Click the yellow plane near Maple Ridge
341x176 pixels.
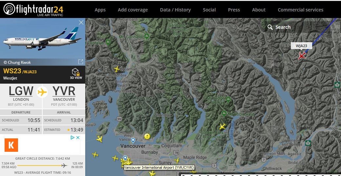[x=177, y=161]
